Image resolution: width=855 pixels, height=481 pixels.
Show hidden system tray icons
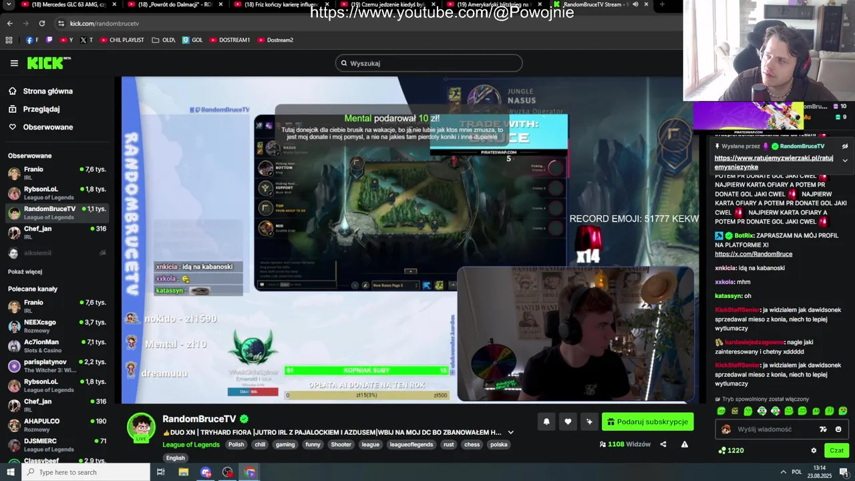(x=783, y=472)
